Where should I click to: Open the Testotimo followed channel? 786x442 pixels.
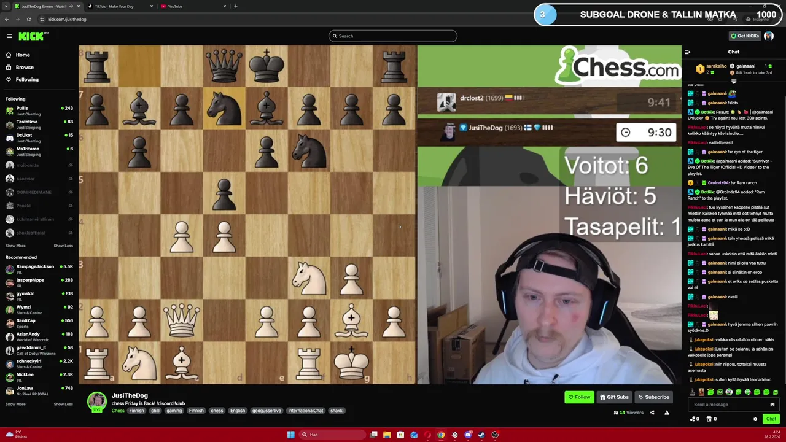38,125
